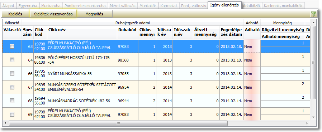Click the Adható mennyiség sub-header
The width and height of the screenshot is (322, 132).
[x=283, y=37]
